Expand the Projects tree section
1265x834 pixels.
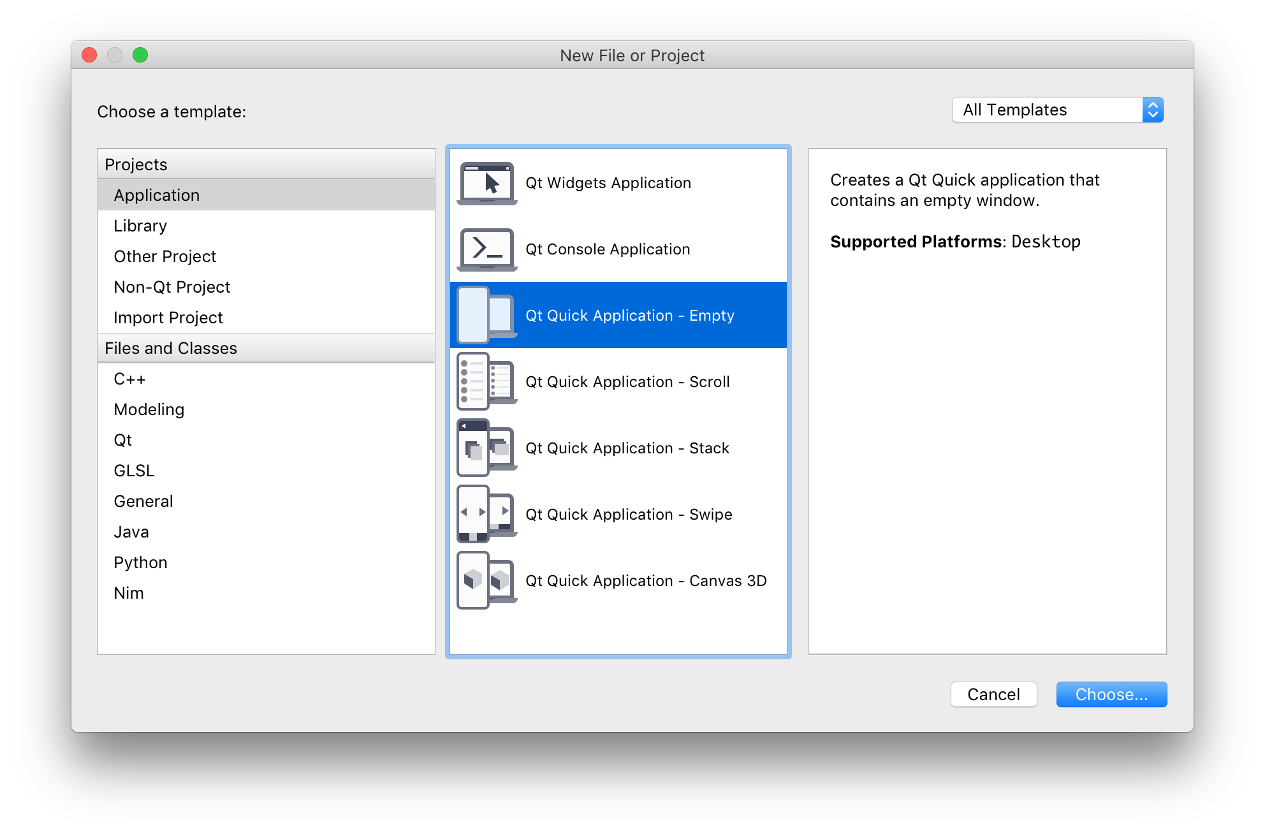tap(137, 164)
